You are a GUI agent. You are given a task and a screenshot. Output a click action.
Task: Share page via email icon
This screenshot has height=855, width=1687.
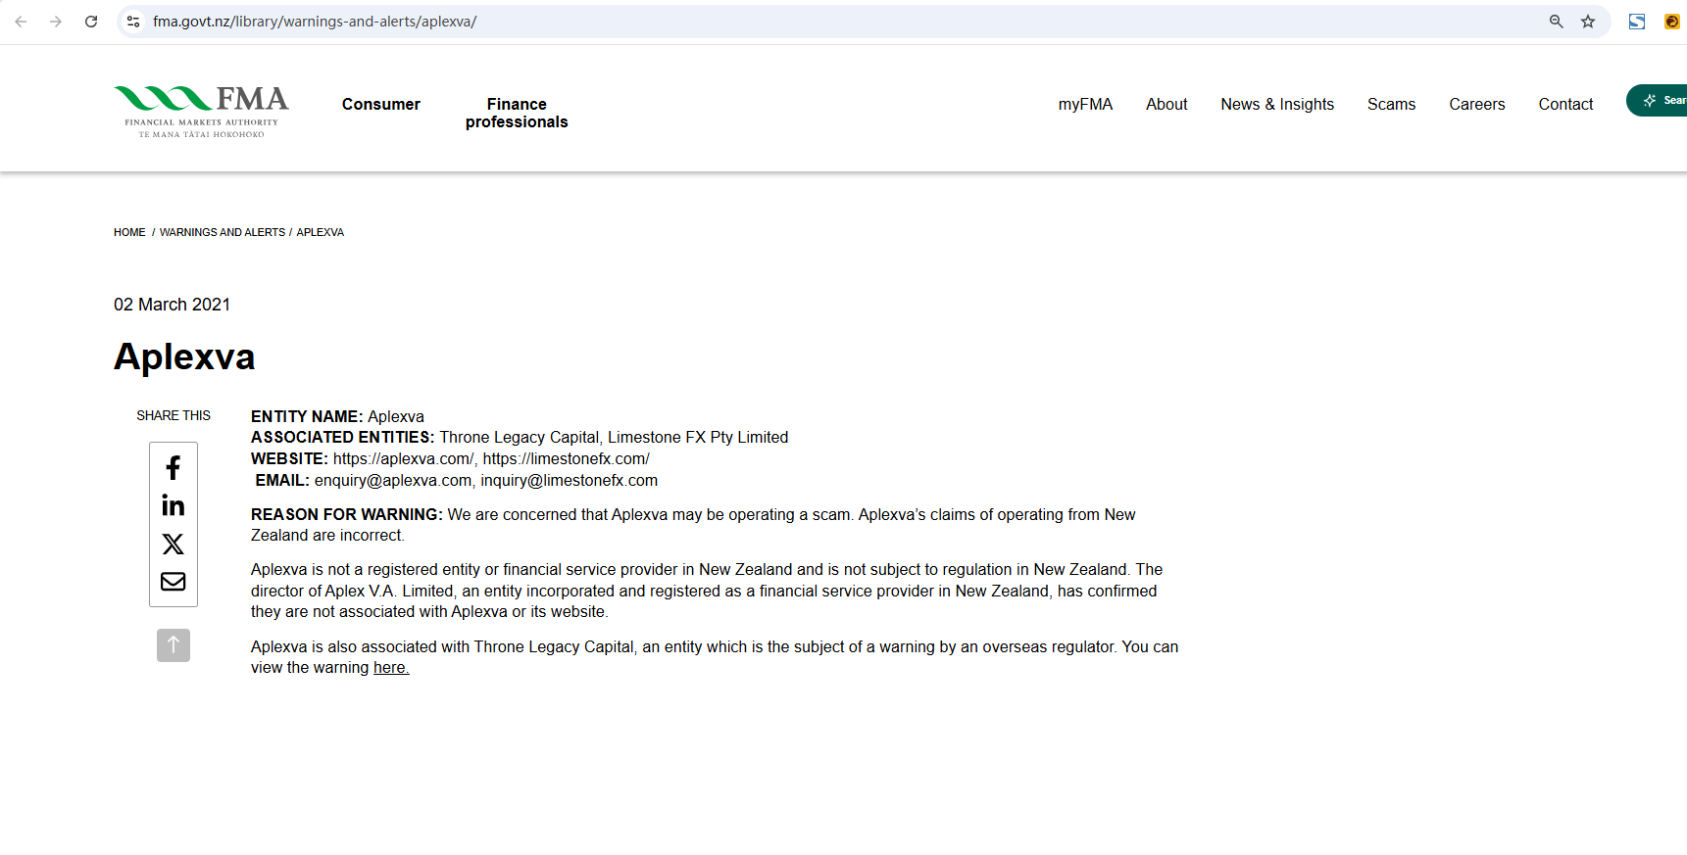pyautogui.click(x=173, y=582)
